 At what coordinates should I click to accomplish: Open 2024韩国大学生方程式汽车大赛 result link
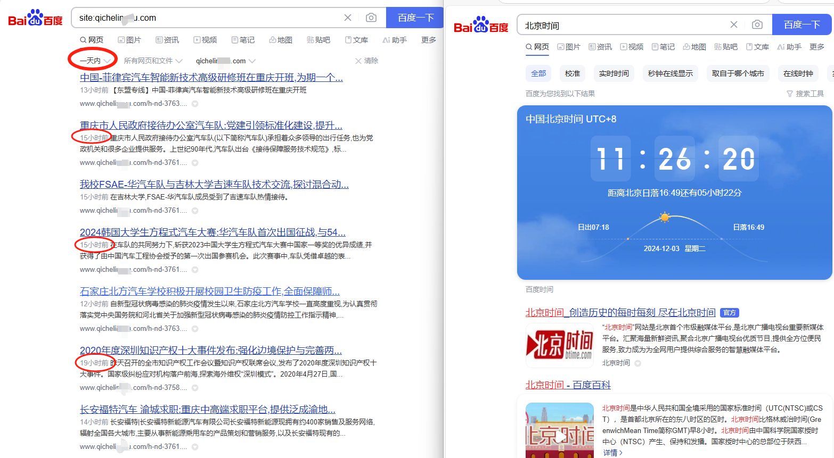(212, 232)
